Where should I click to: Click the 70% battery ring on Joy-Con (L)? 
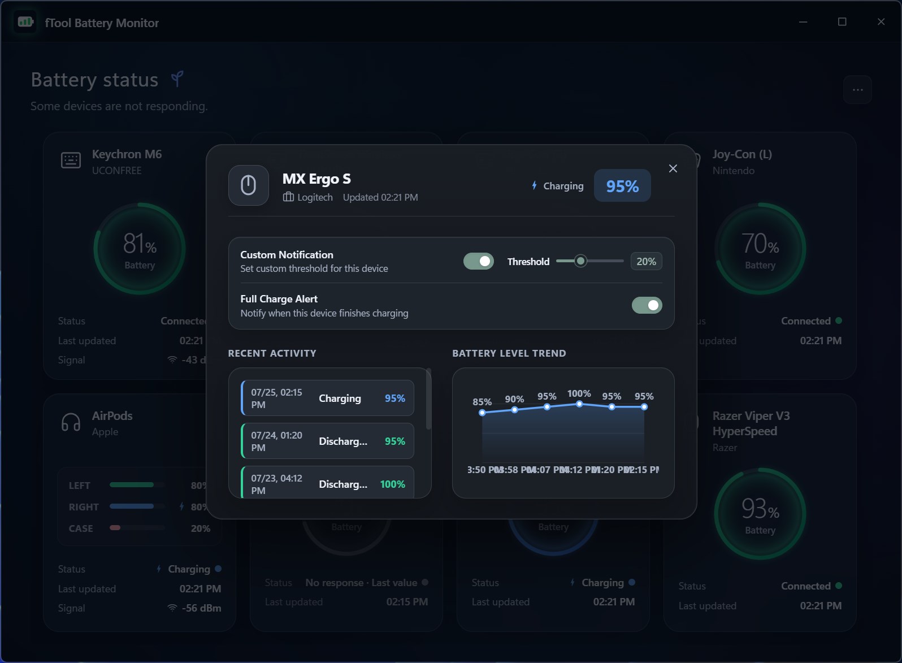pos(760,249)
